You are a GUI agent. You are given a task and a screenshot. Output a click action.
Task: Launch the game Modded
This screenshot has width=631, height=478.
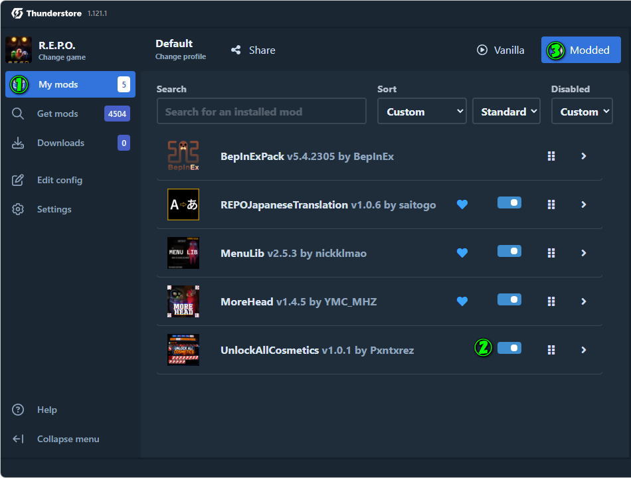click(x=581, y=50)
